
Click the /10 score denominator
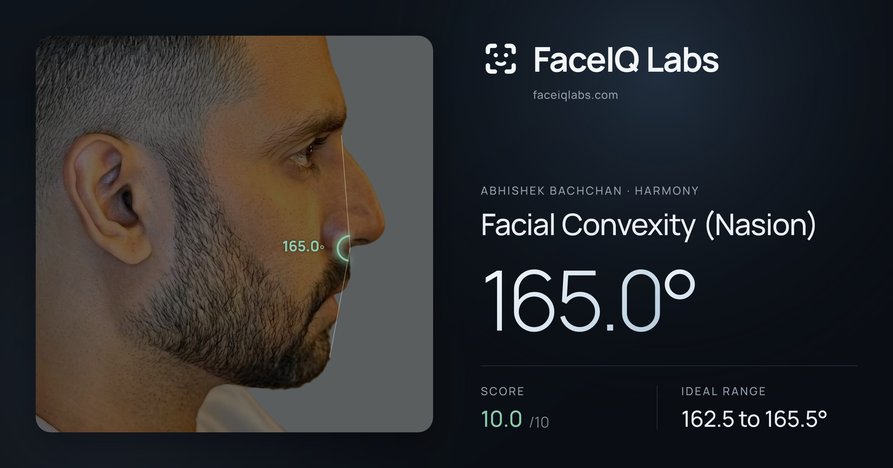(539, 422)
